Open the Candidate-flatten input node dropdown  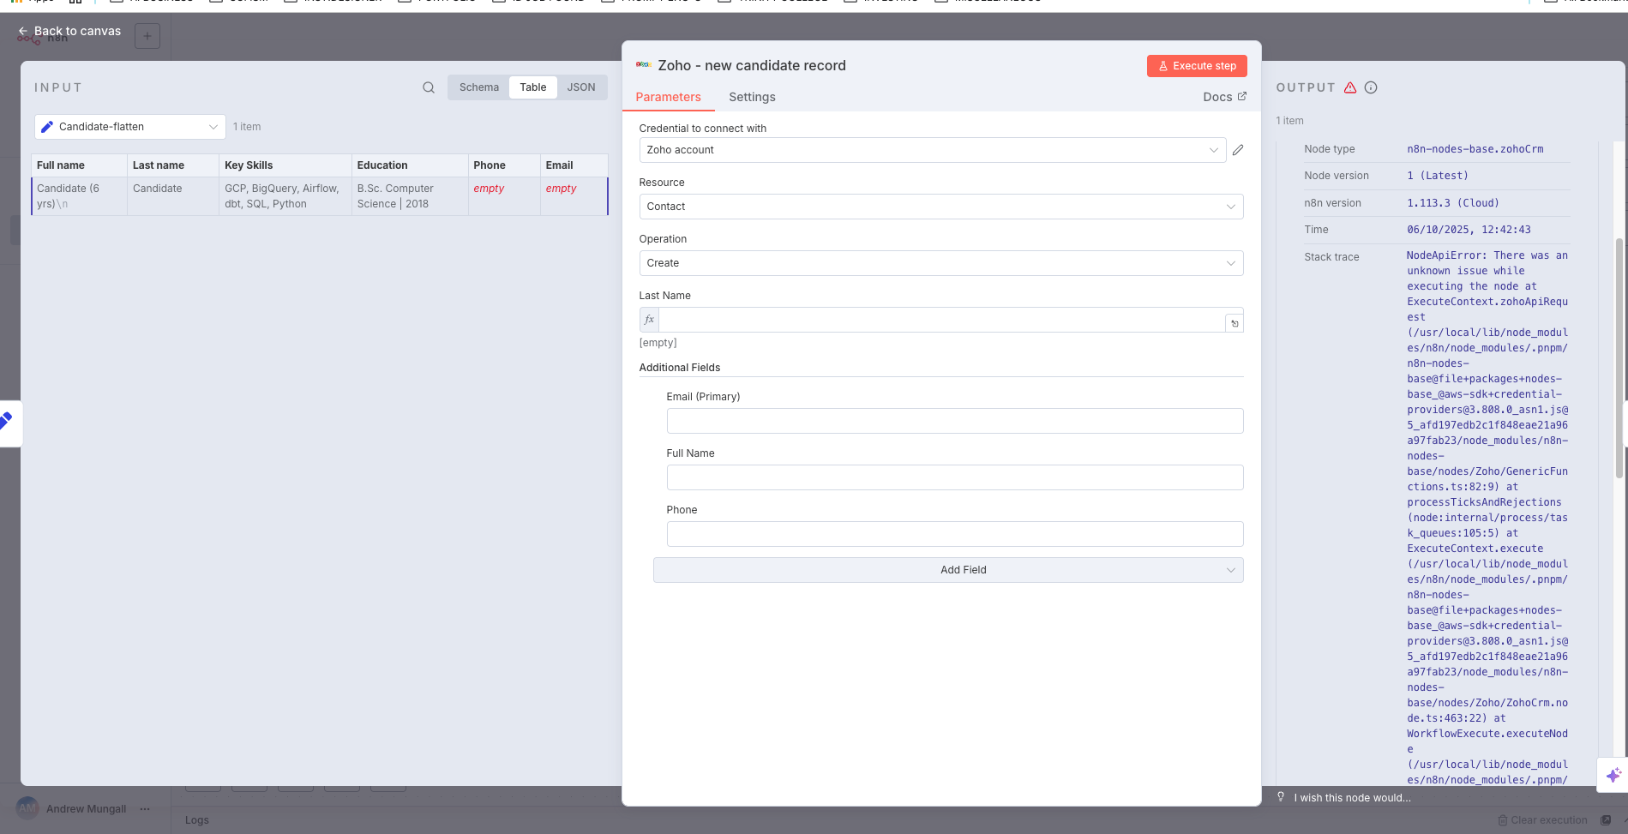[x=130, y=127]
